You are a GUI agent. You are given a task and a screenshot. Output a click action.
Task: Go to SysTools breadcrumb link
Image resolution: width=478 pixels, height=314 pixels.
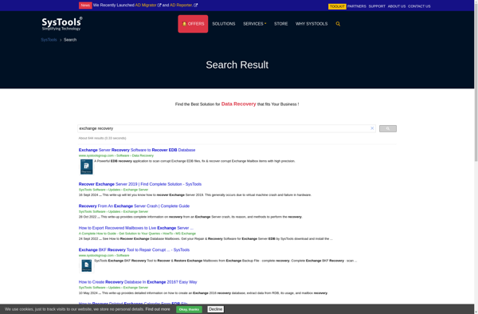pos(49,40)
